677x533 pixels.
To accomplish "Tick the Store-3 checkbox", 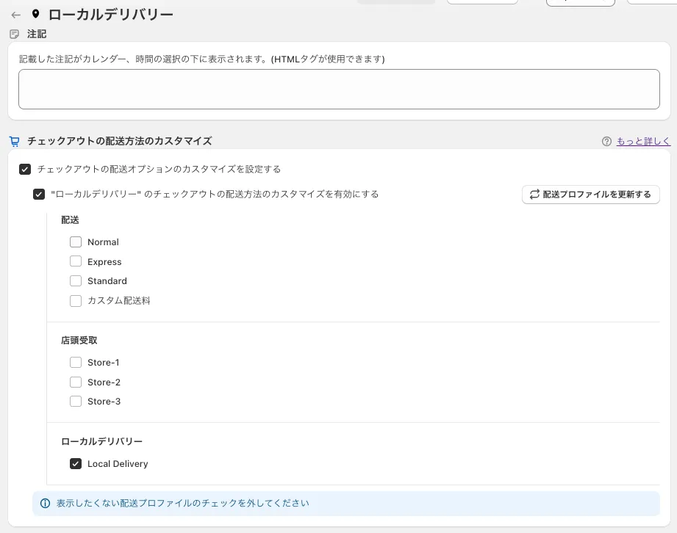I will [x=76, y=402].
